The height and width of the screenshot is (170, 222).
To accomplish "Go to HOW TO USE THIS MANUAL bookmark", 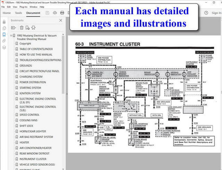I will point(36,54).
